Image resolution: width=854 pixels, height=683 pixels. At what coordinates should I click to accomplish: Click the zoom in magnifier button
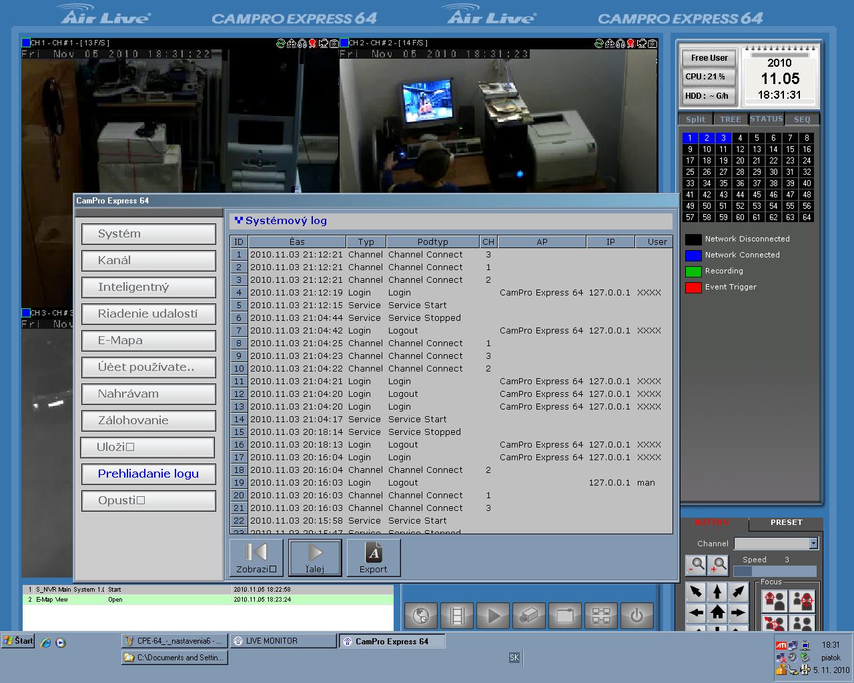coord(718,565)
